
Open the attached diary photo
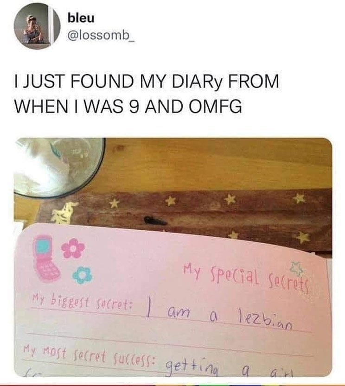click(173, 257)
